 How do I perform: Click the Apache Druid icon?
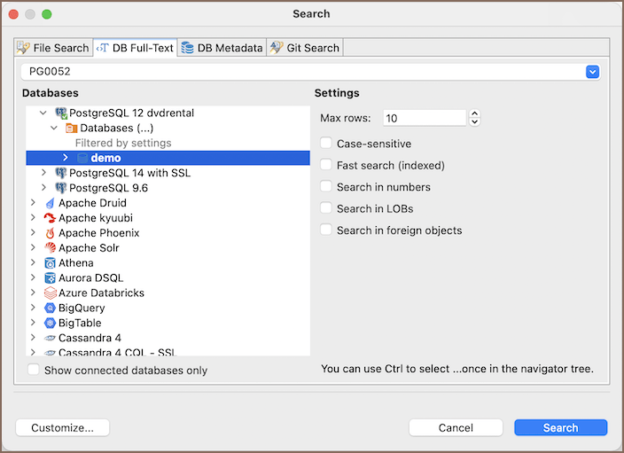pyautogui.click(x=51, y=203)
